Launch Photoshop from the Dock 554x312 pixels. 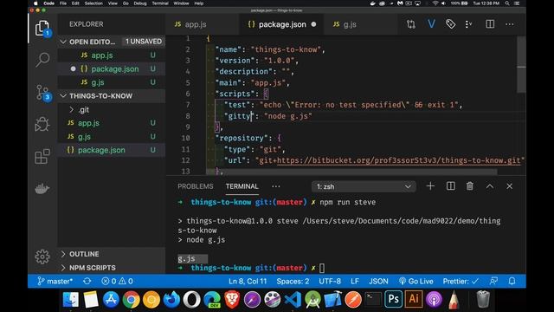pos(393,300)
